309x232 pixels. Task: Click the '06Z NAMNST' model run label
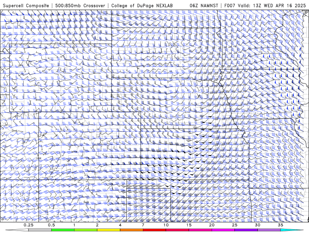click(x=204, y=5)
